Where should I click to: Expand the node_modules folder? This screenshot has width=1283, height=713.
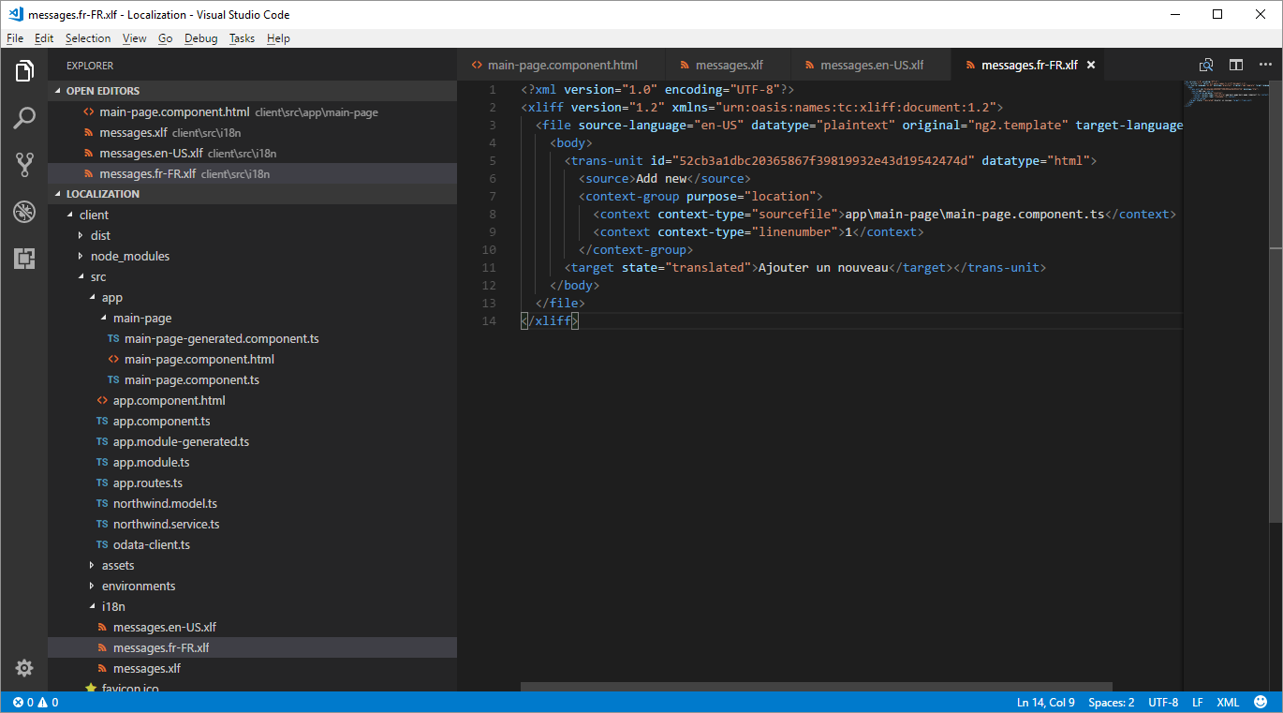click(252, 256)
